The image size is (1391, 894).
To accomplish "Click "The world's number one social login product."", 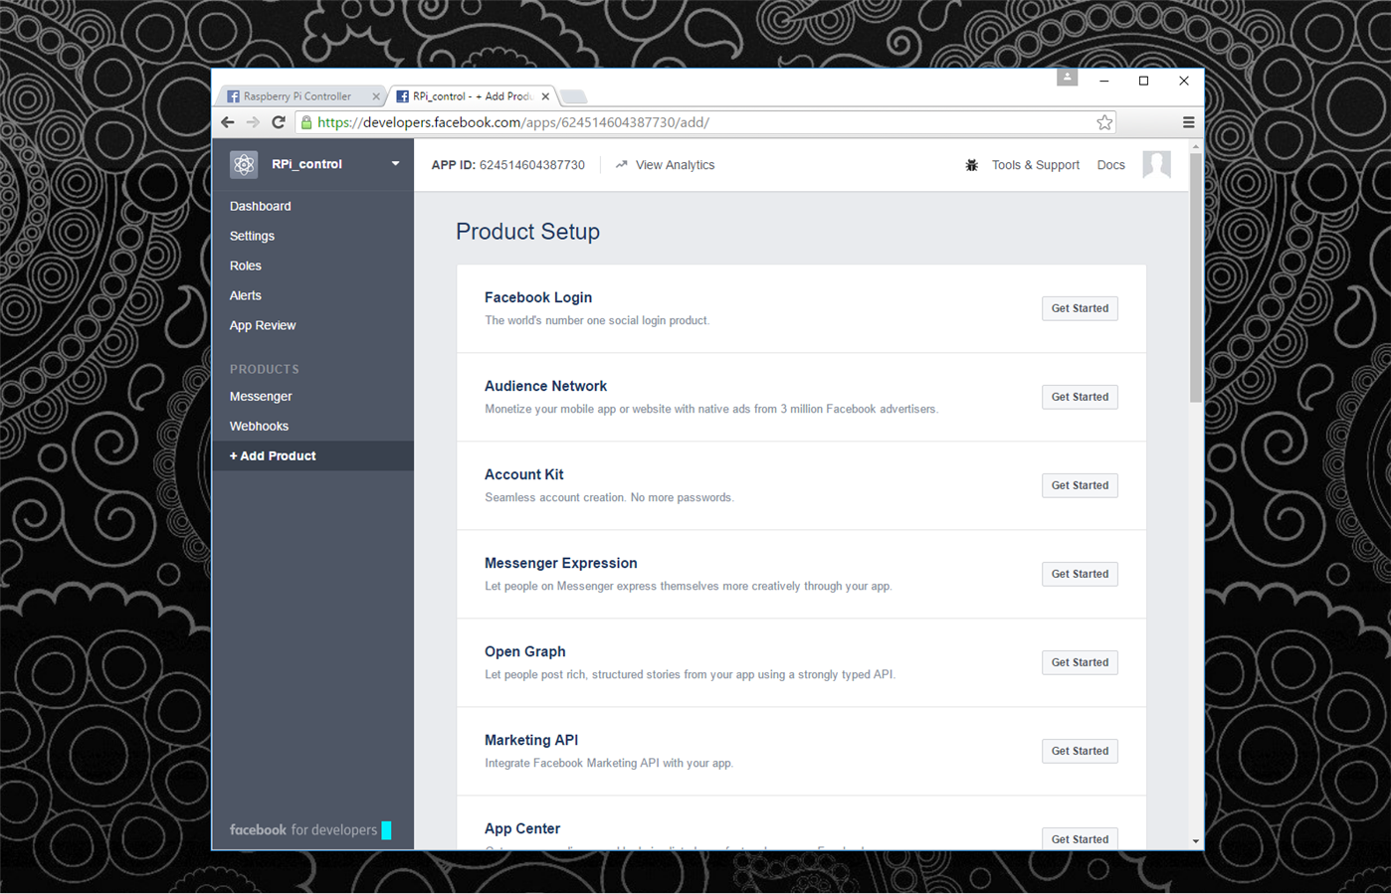I will [x=597, y=320].
